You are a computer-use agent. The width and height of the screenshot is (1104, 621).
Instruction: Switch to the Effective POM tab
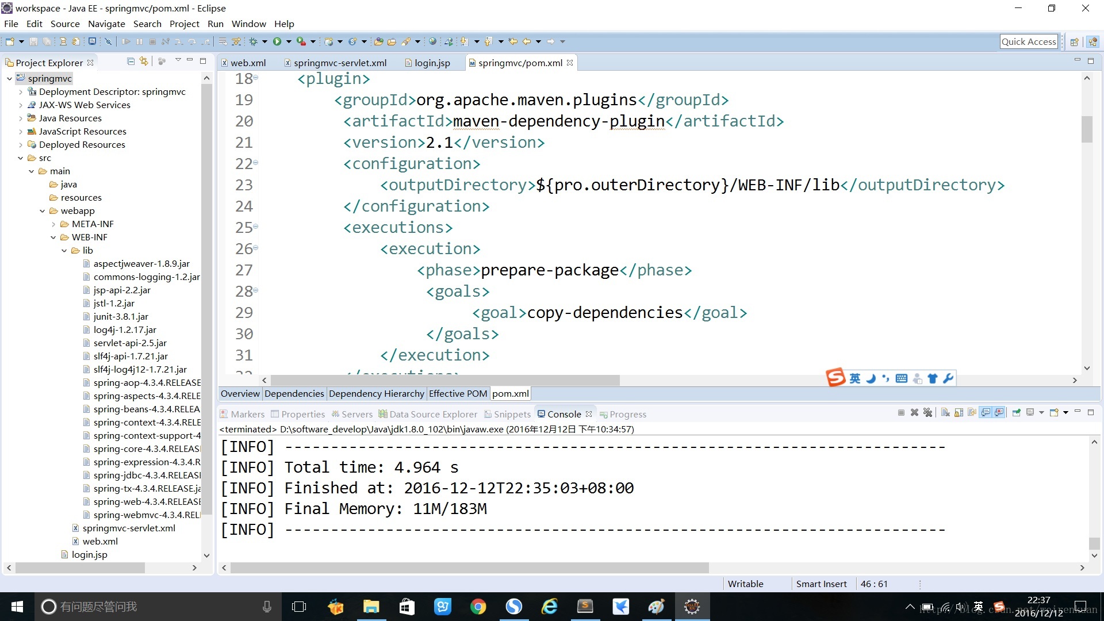458,393
